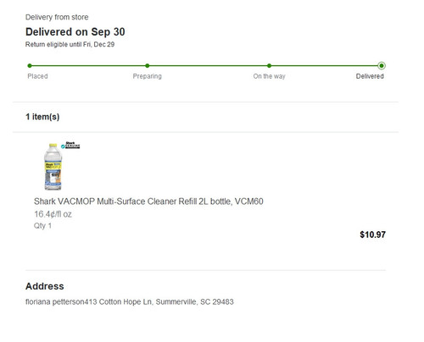Click the Delivery from store label
Image resolution: width=424 pixels, height=342 pixels.
(x=57, y=17)
